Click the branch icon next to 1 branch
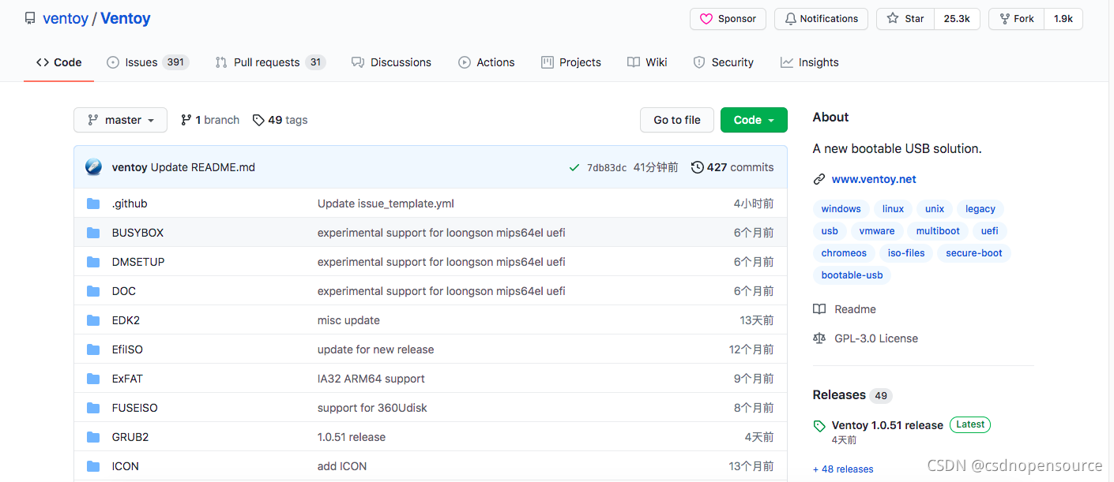Viewport: 1114px width, 482px height. [186, 120]
